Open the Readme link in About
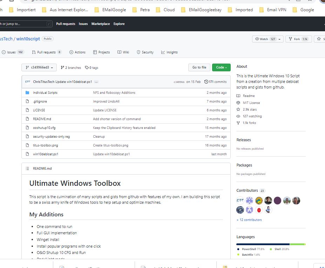Viewport: 325px width, 268px height. click(246, 96)
